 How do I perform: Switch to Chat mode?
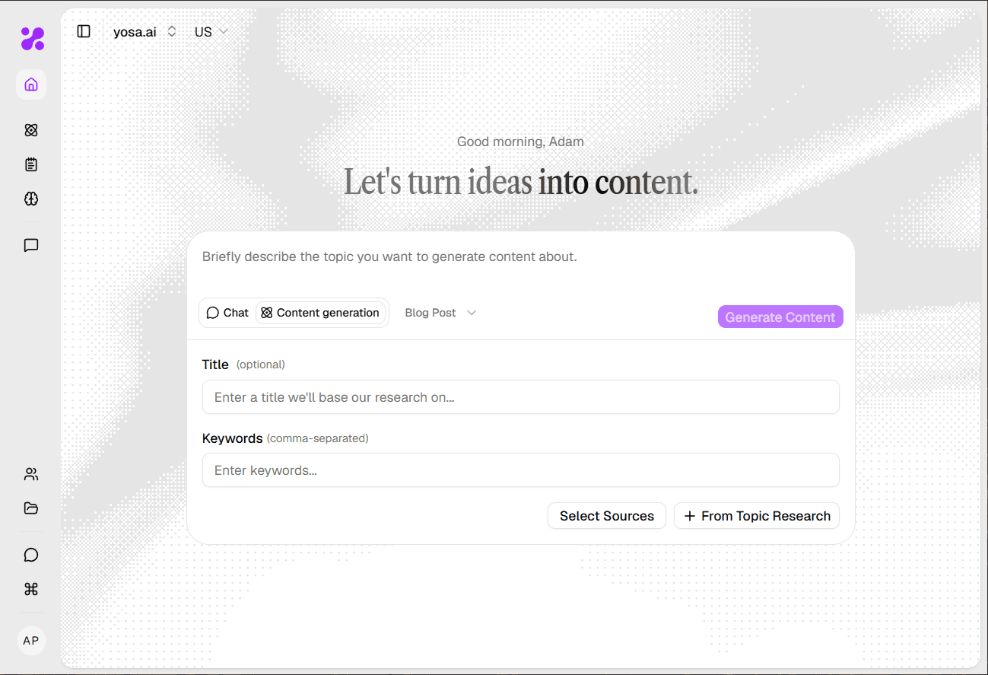[227, 313]
